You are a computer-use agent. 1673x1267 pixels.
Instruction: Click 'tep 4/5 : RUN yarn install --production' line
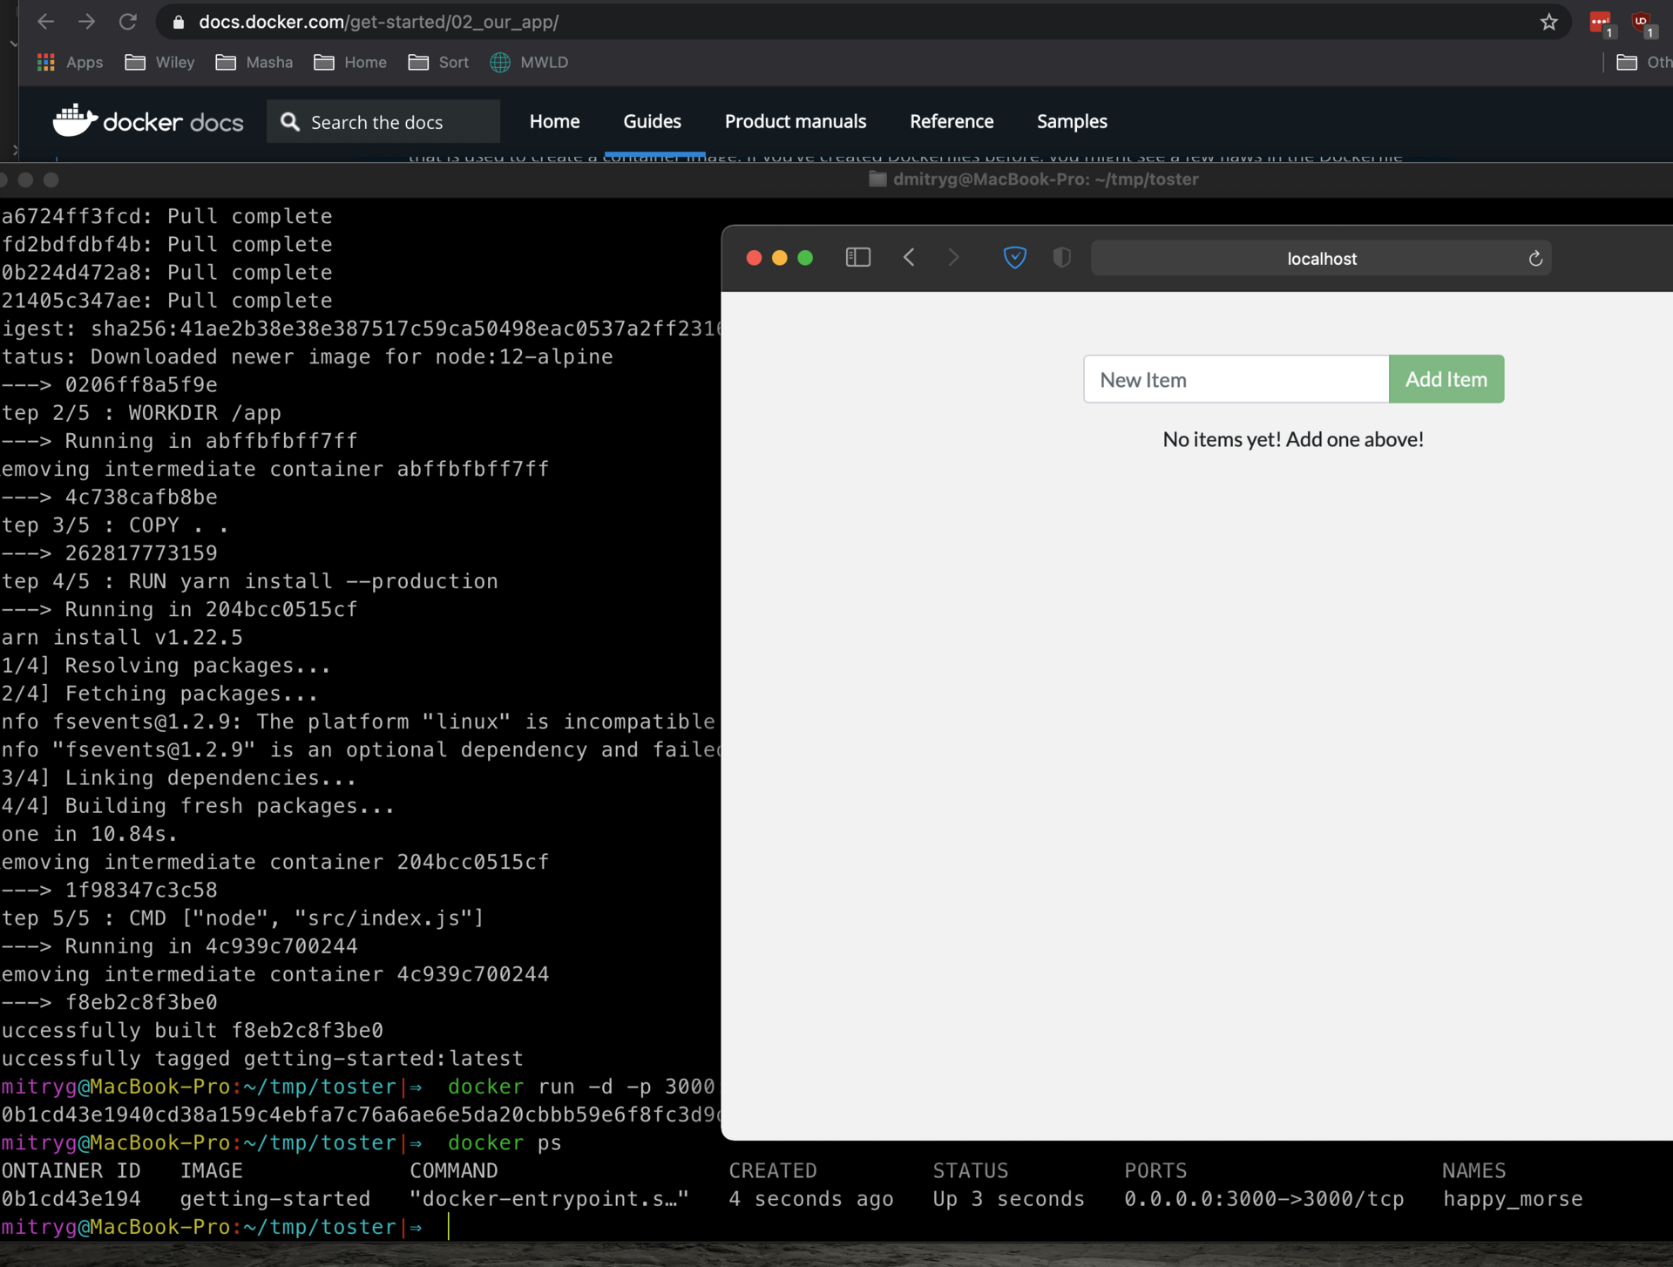pos(249,581)
